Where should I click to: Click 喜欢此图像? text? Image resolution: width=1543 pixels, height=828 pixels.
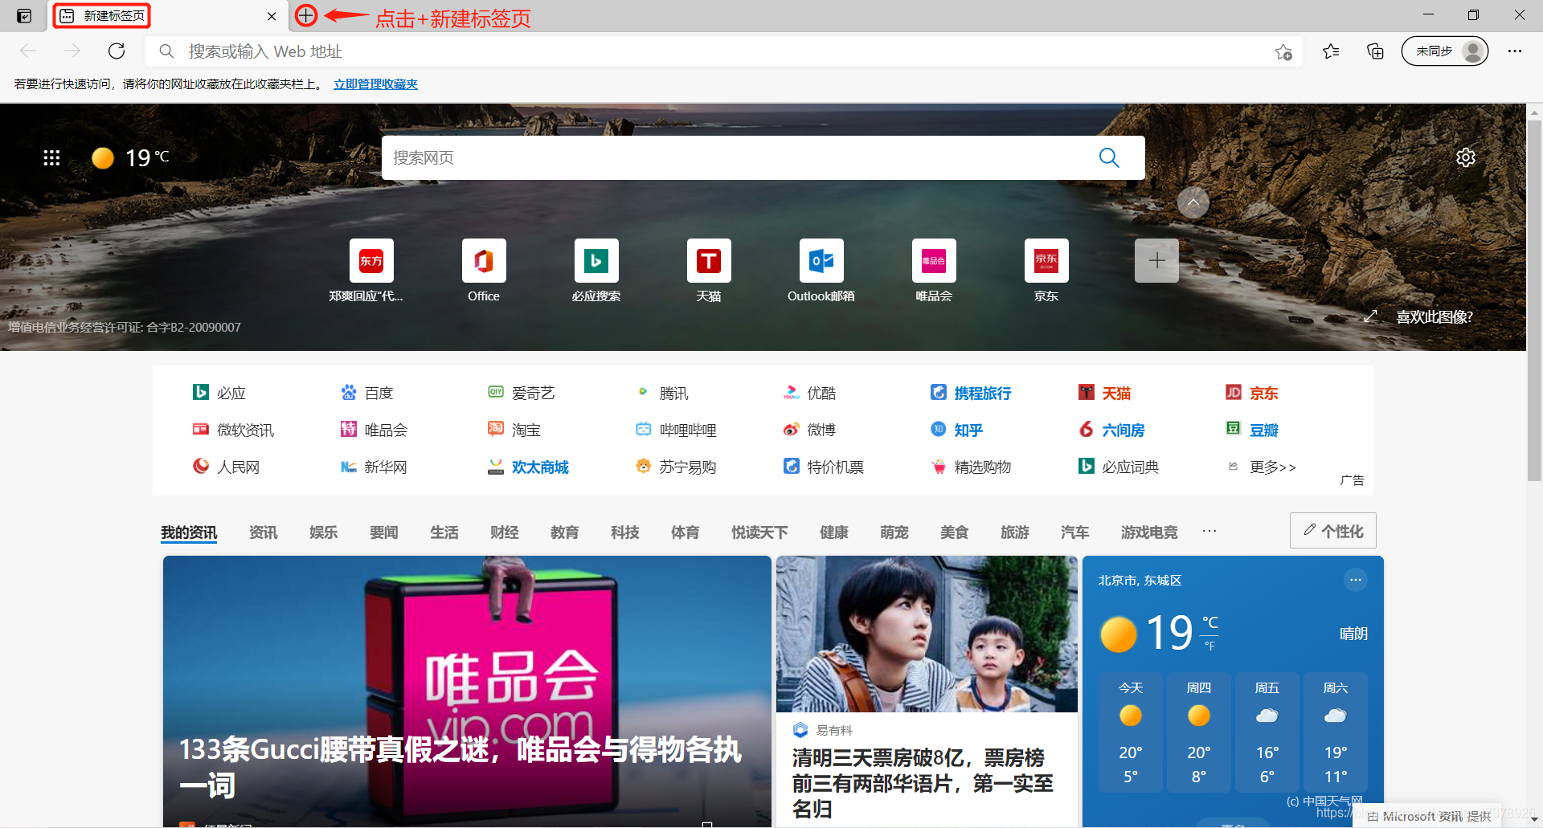click(1435, 316)
